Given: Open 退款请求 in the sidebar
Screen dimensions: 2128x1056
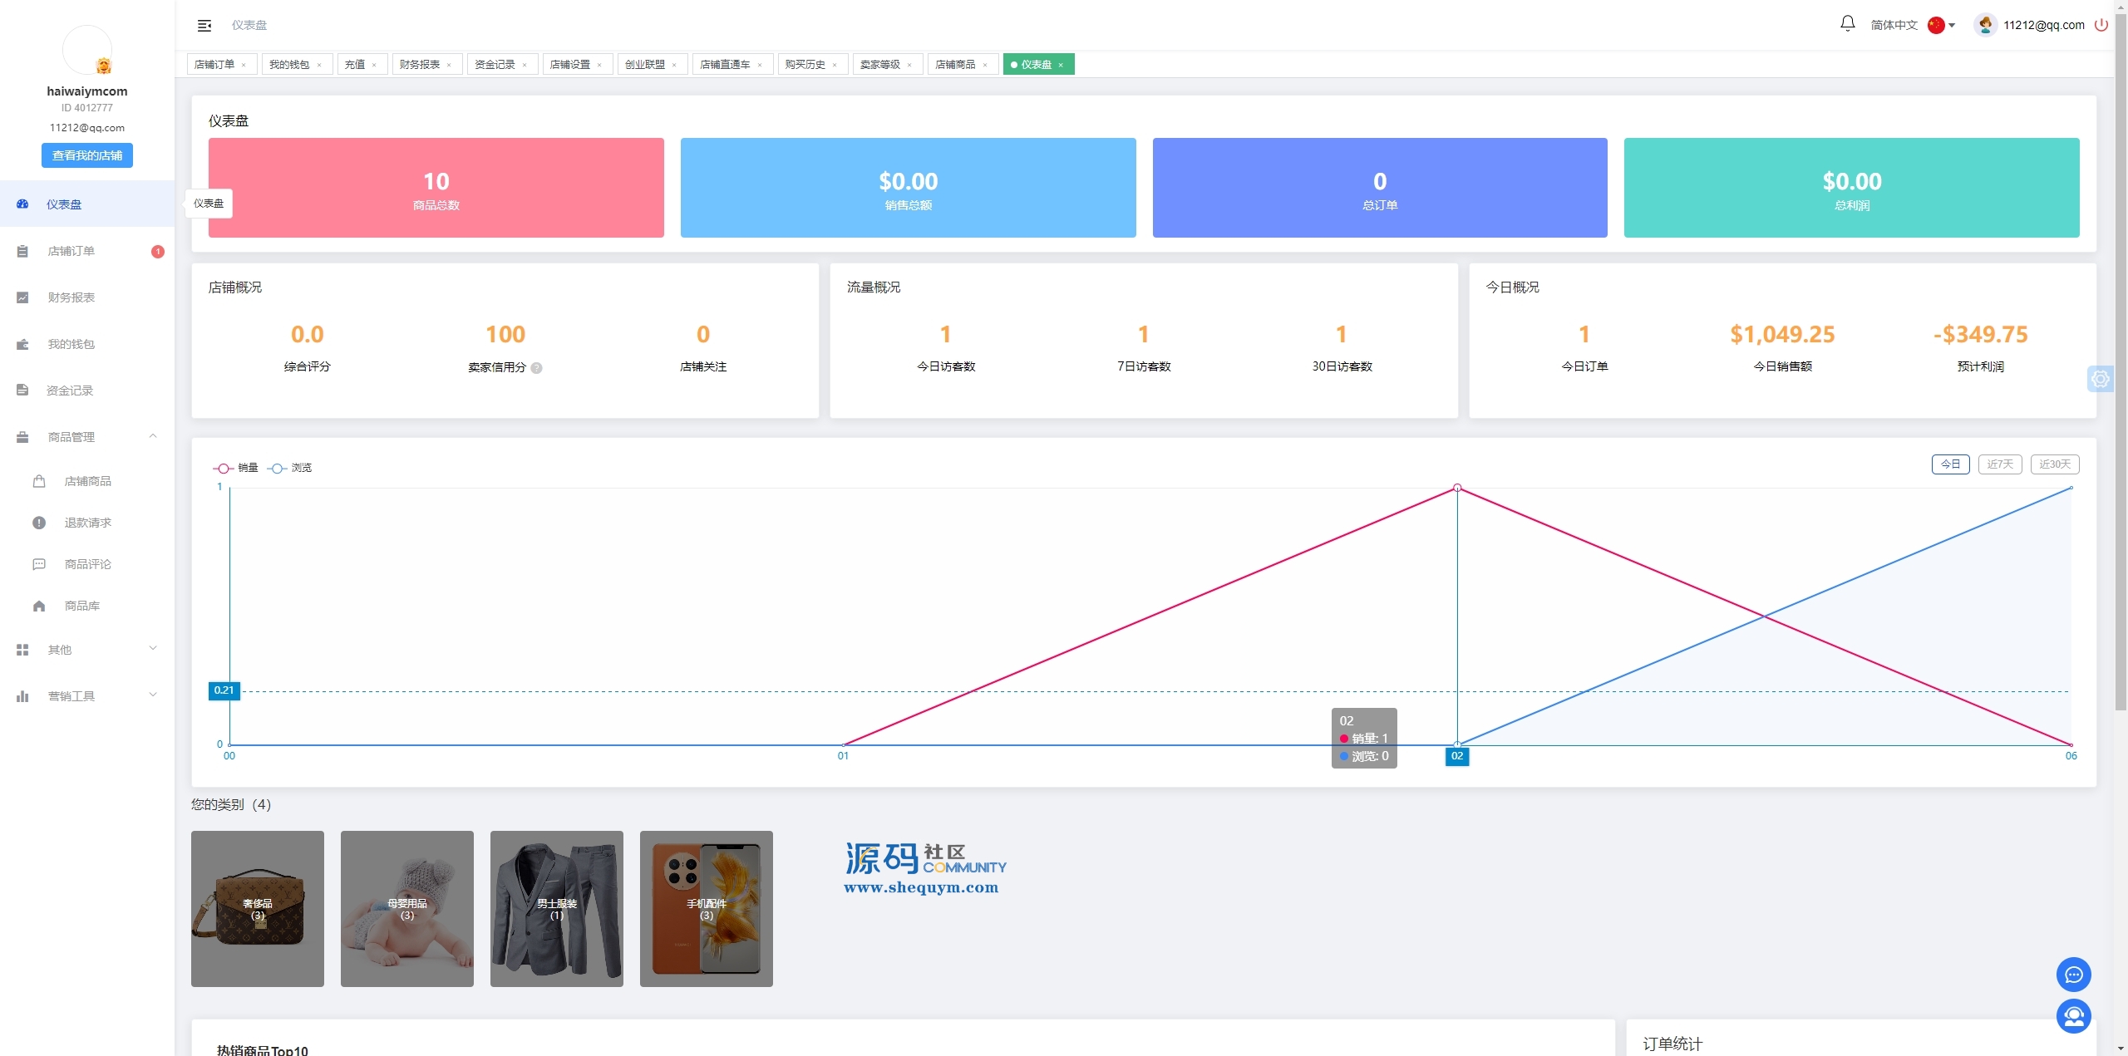Looking at the screenshot, I should (87, 523).
